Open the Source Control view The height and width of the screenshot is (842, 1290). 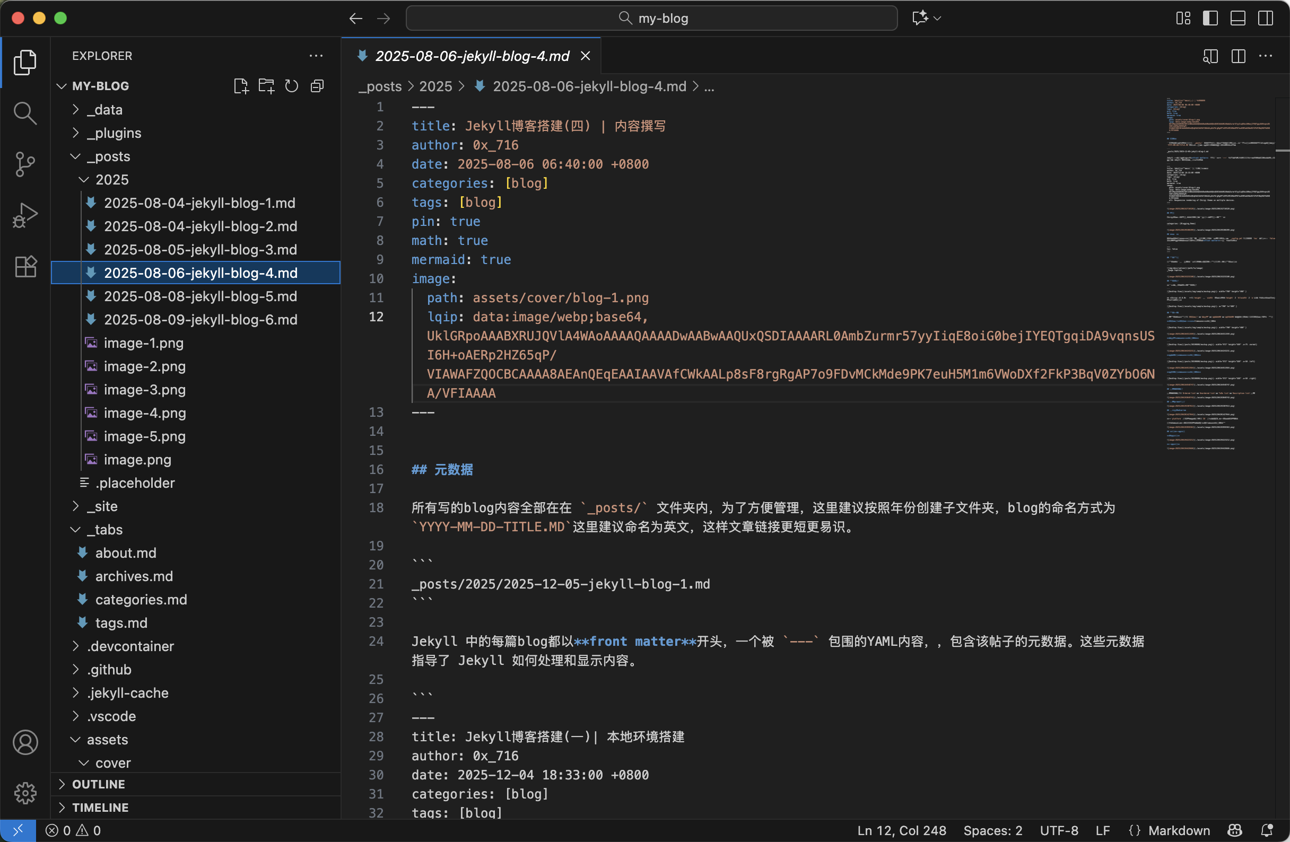pos(25,164)
